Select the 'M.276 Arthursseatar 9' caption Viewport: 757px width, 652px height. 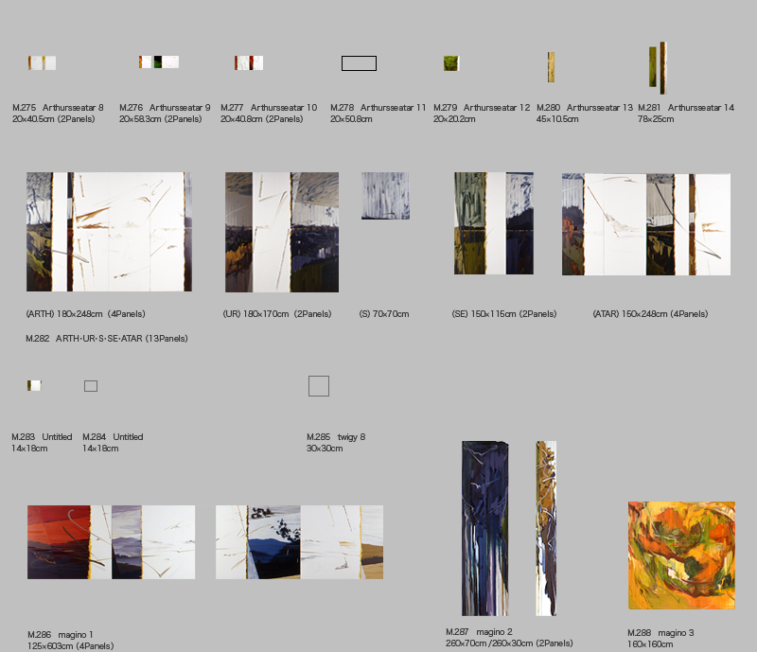tap(165, 108)
